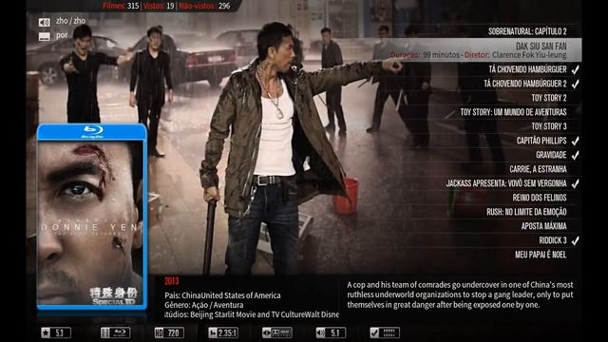608x342 pixels.
Task: Click the HD 720 resolution flag
Action: coord(169,332)
